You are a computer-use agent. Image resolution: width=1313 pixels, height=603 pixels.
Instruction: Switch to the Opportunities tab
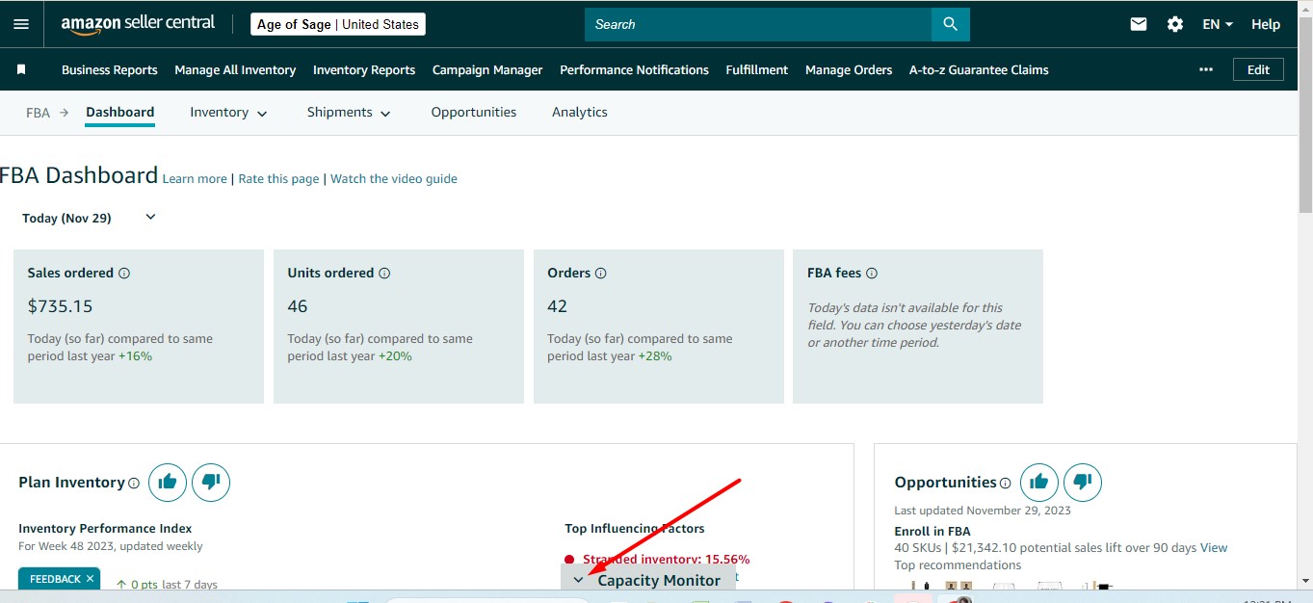[x=473, y=113]
